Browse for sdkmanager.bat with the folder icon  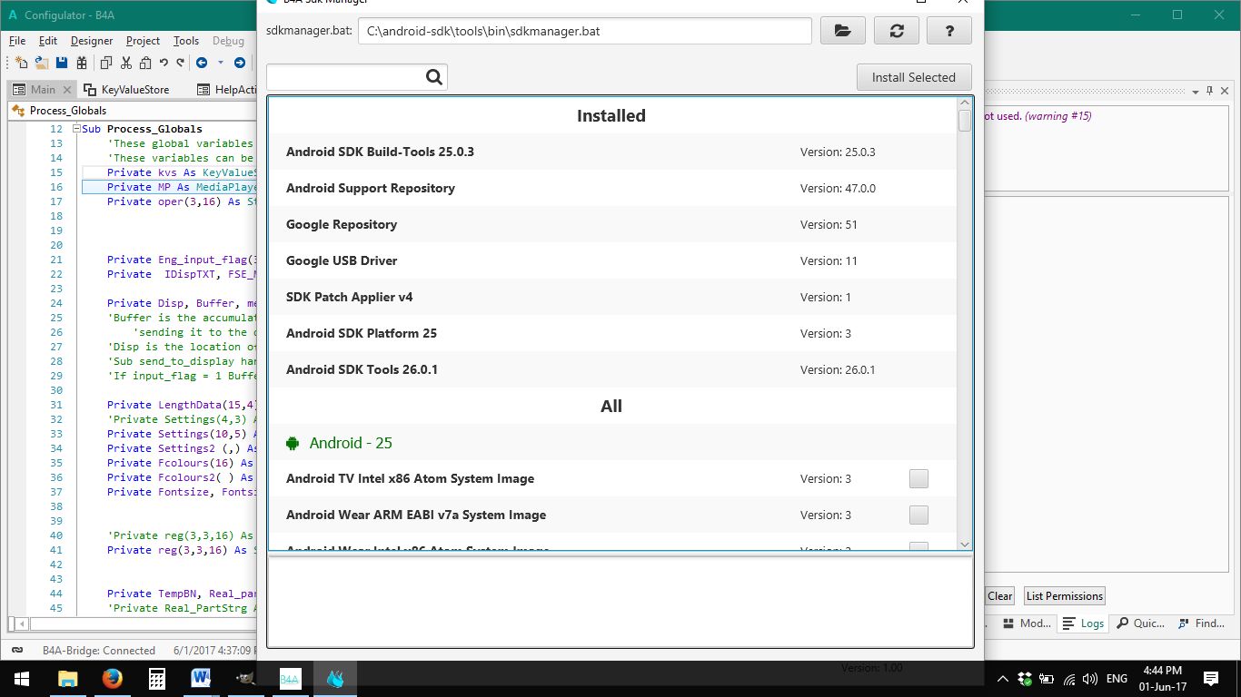[843, 31]
